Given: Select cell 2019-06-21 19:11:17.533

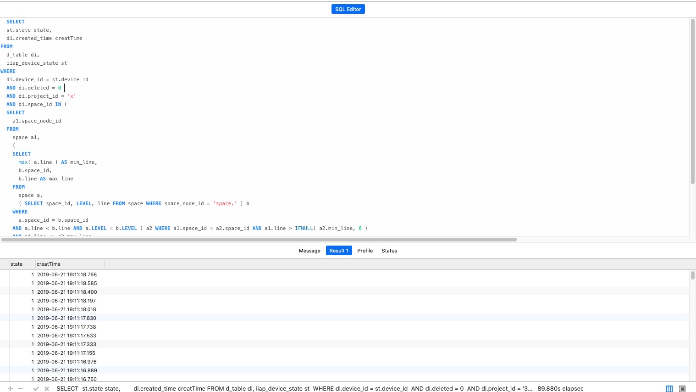Looking at the screenshot, I should tap(66, 336).
